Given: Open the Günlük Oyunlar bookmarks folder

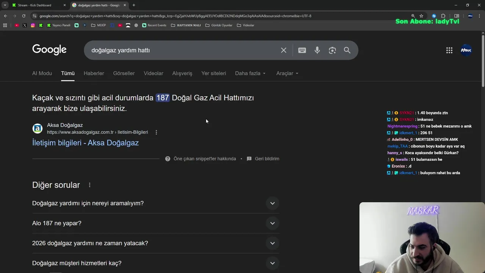Looking at the screenshot, I should (219, 25).
